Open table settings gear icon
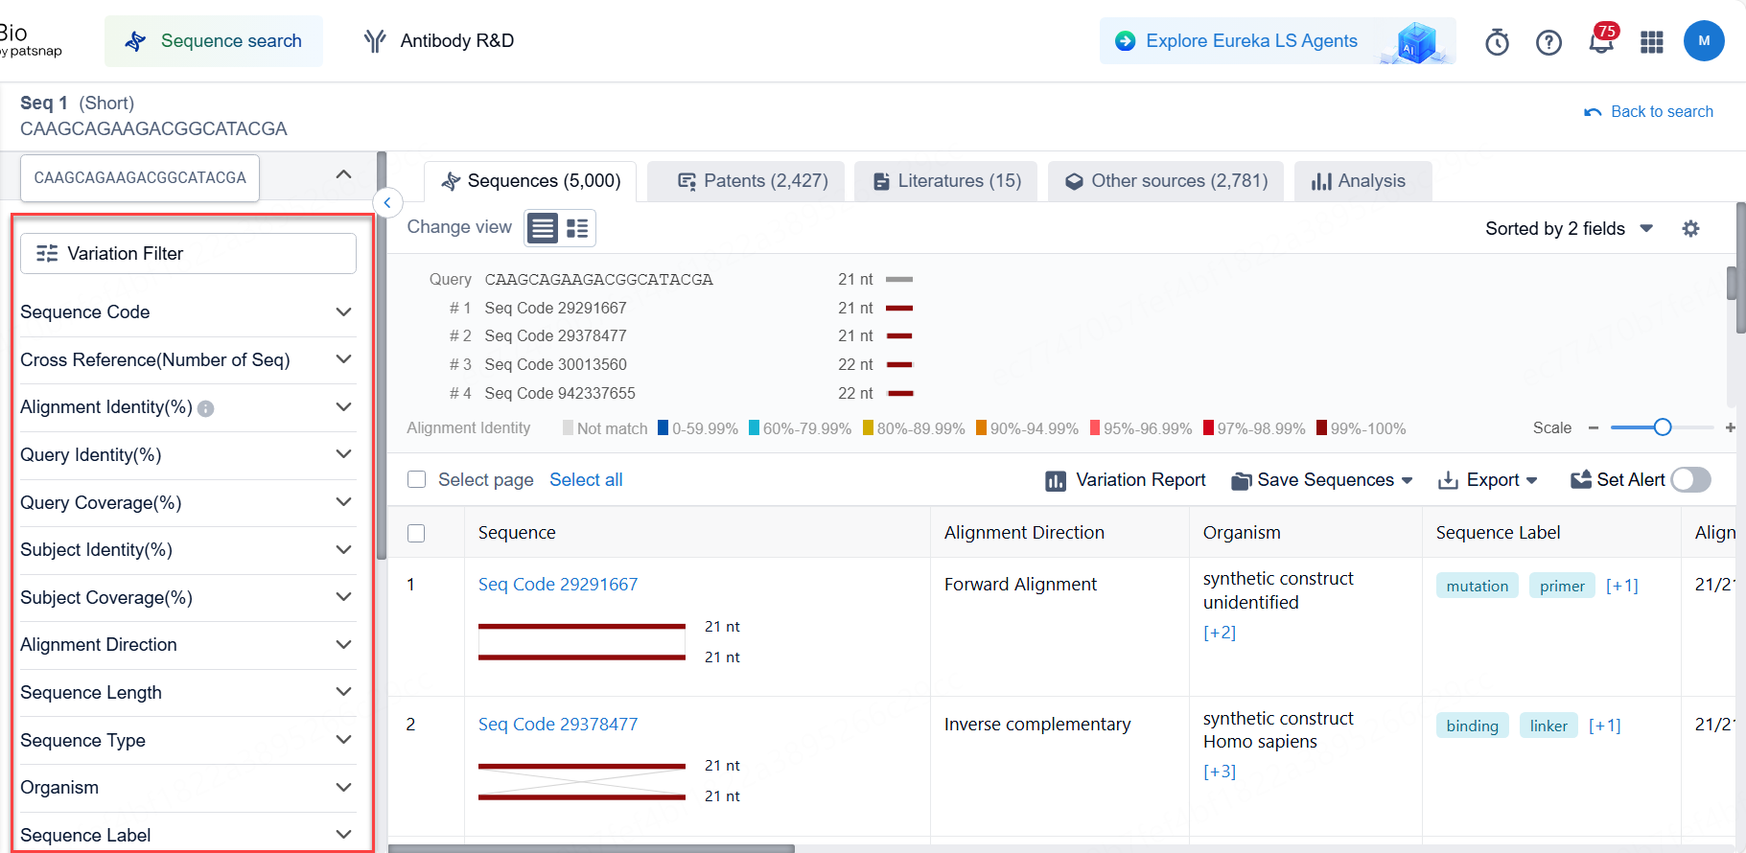 pyautogui.click(x=1690, y=228)
